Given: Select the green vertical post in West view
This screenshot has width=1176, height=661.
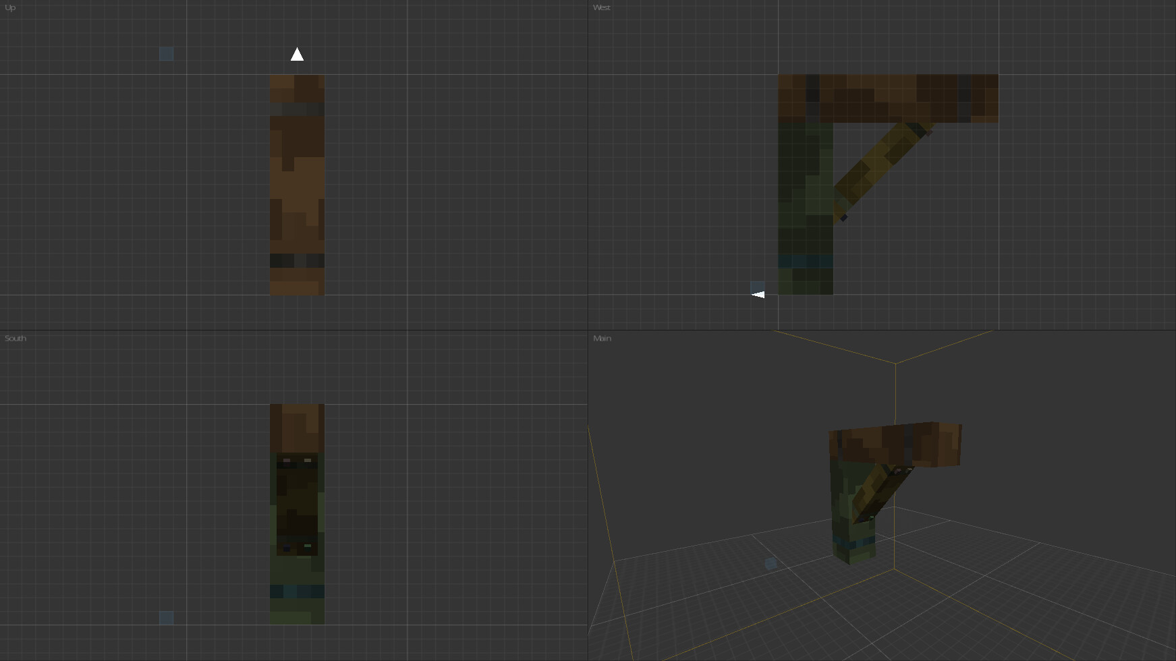Looking at the screenshot, I should (x=806, y=208).
